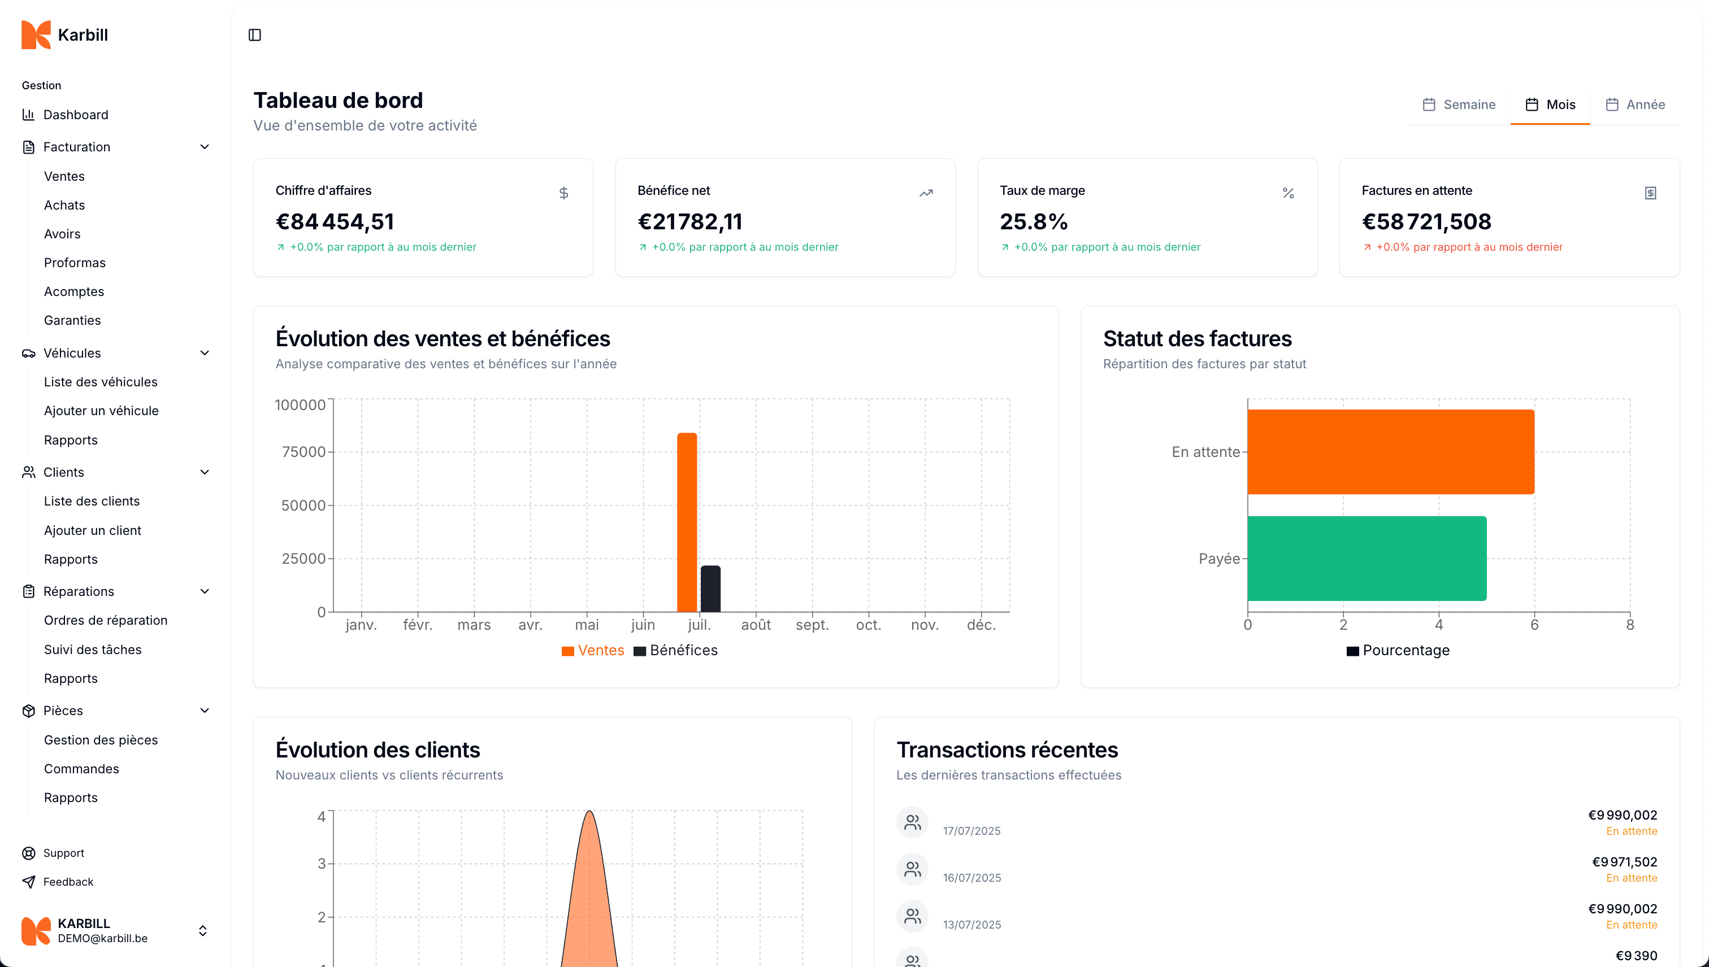Click invoice icon in Factures en attente card
The width and height of the screenshot is (1709, 967).
click(1650, 193)
